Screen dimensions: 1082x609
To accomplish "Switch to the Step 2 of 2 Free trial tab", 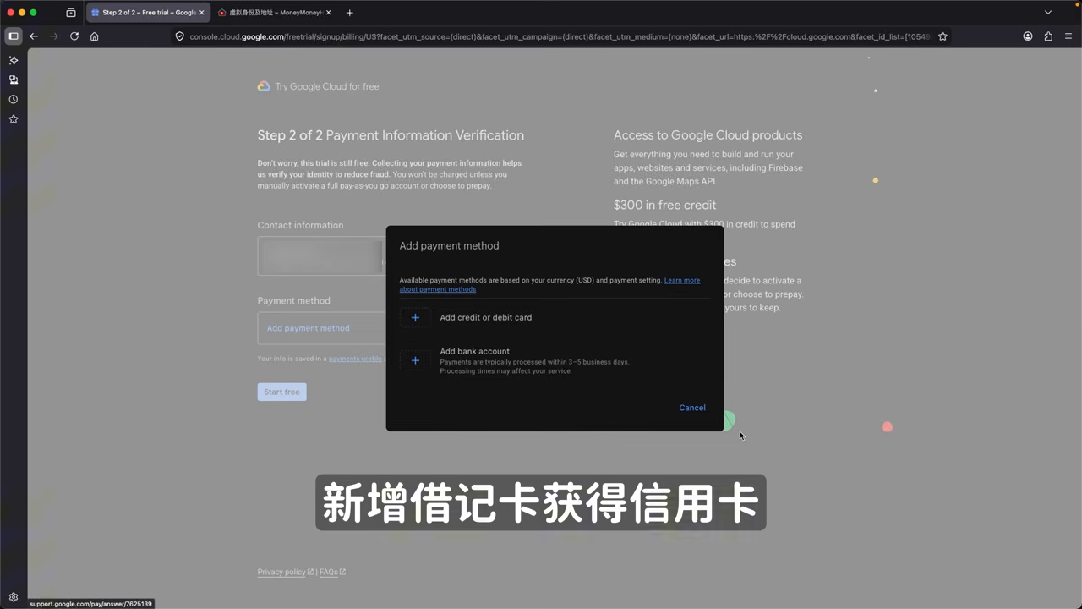I will [149, 13].
